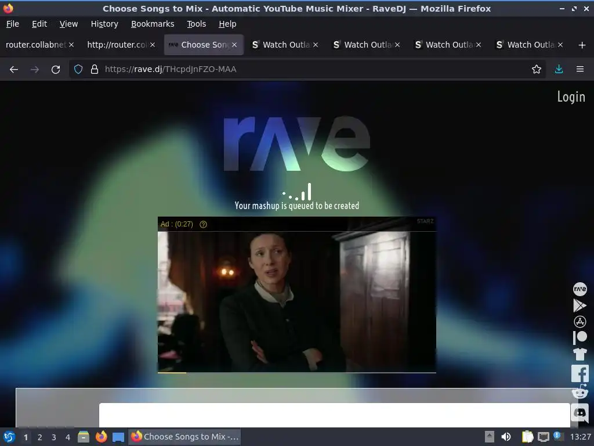
Task: Open the merchandise t-shirt icon
Action: [579, 354]
